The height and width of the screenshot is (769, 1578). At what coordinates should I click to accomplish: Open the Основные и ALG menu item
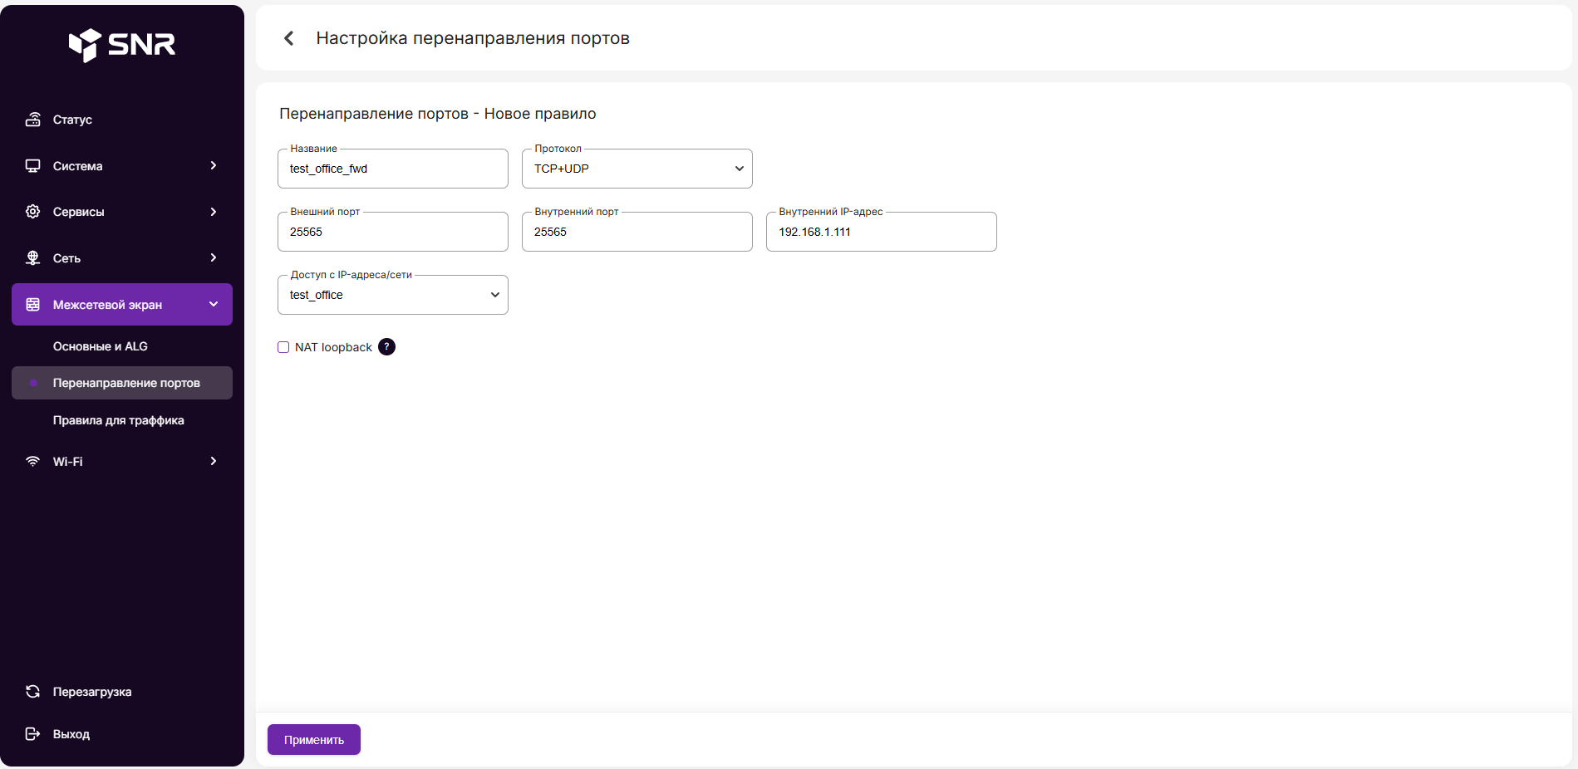click(x=101, y=346)
